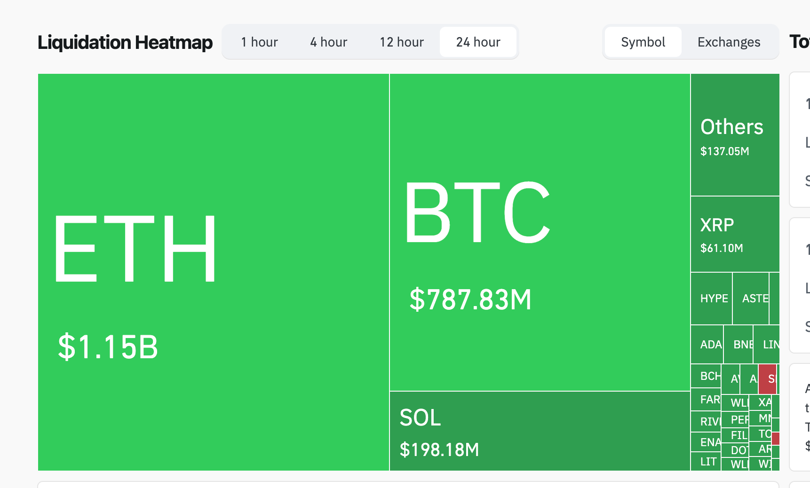Open the BNB liquidation tile
This screenshot has width=810, height=488.
pos(739,345)
